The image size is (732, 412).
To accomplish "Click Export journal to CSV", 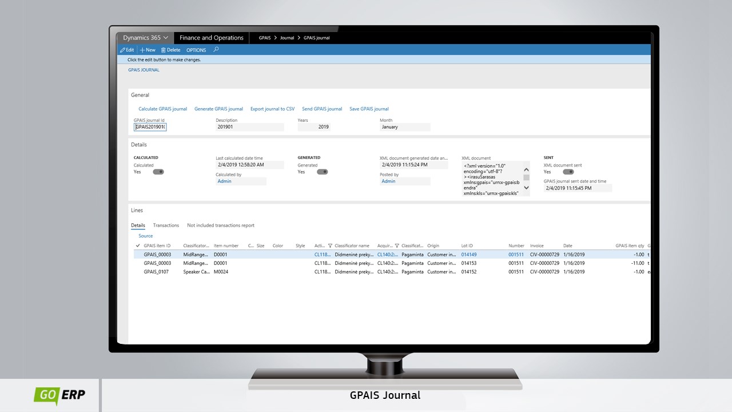I will [x=272, y=109].
